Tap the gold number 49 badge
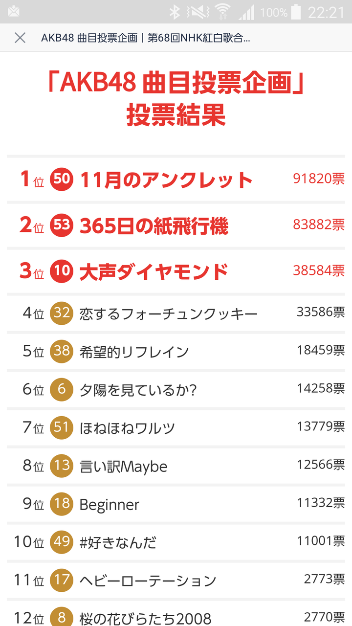The width and height of the screenshot is (352, 626). coord(62,541)
